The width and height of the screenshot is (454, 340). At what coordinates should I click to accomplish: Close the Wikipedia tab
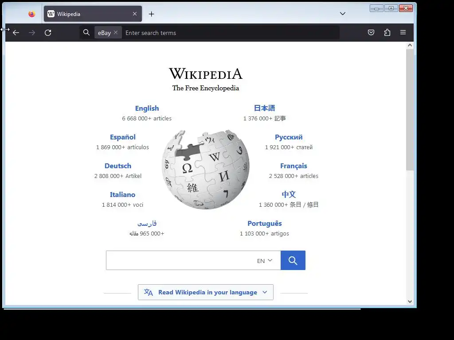tap(135, 14)
